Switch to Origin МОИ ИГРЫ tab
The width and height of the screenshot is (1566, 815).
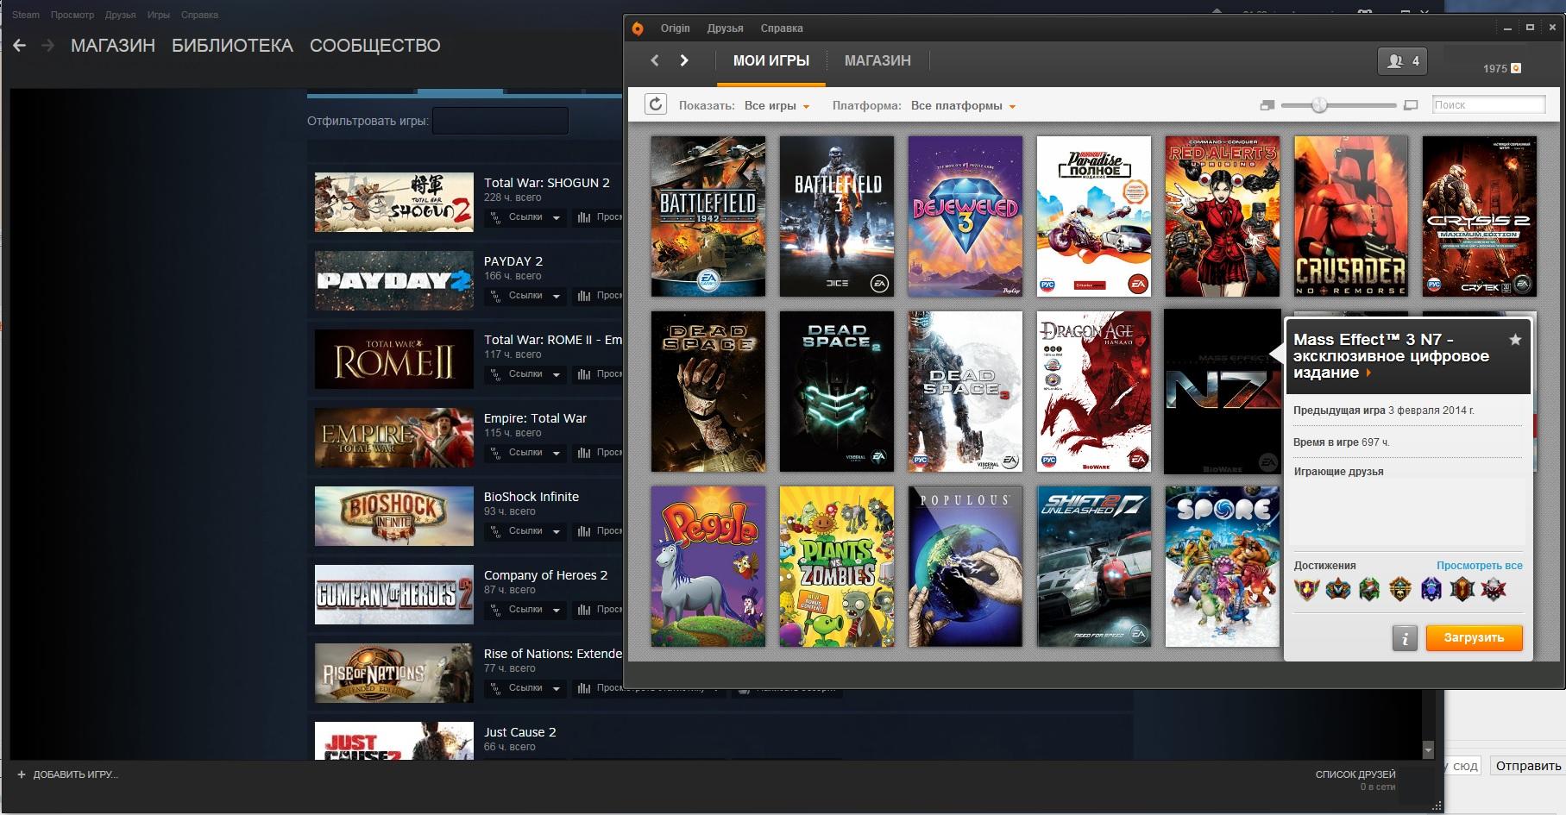point(771,61)
